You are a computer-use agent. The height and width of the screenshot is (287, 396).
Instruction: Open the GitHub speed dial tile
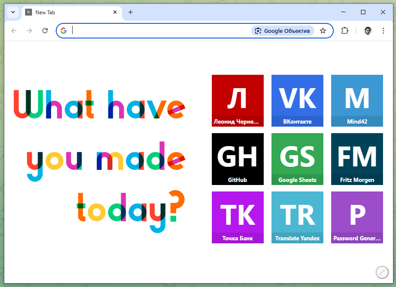238,159
